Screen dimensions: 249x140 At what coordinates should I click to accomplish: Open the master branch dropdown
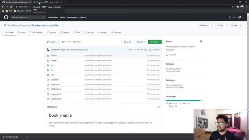pos(52,42)
